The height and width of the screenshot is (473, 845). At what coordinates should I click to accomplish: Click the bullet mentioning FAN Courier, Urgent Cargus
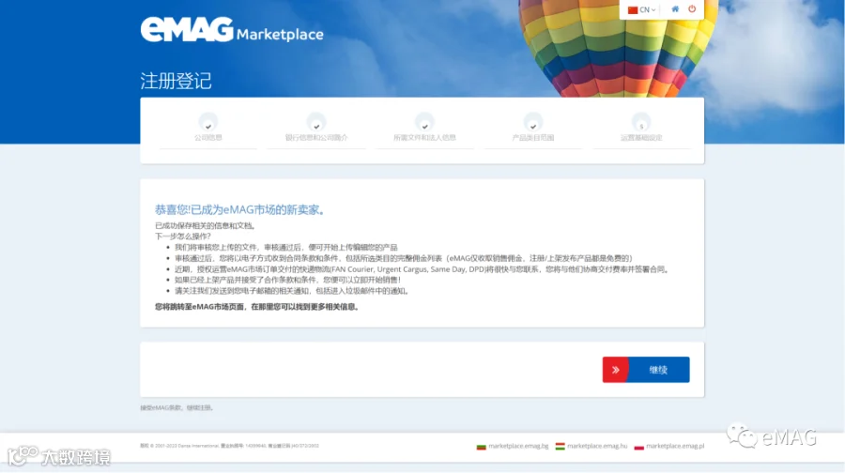pos(422,268)
